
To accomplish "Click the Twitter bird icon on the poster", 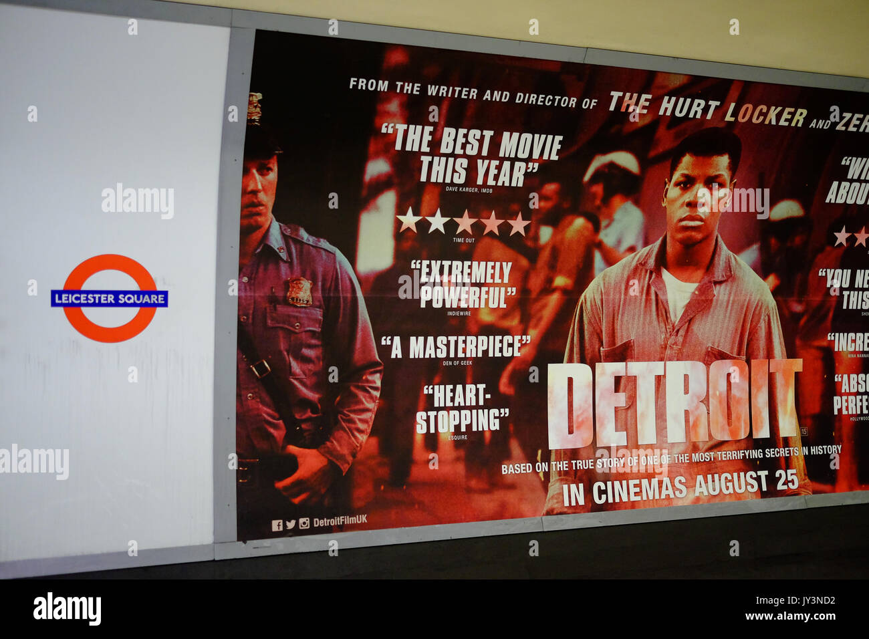I will (x=291, y=525).
